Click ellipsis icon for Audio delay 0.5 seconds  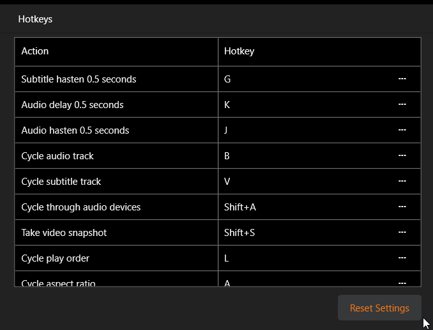click(402, 105)
